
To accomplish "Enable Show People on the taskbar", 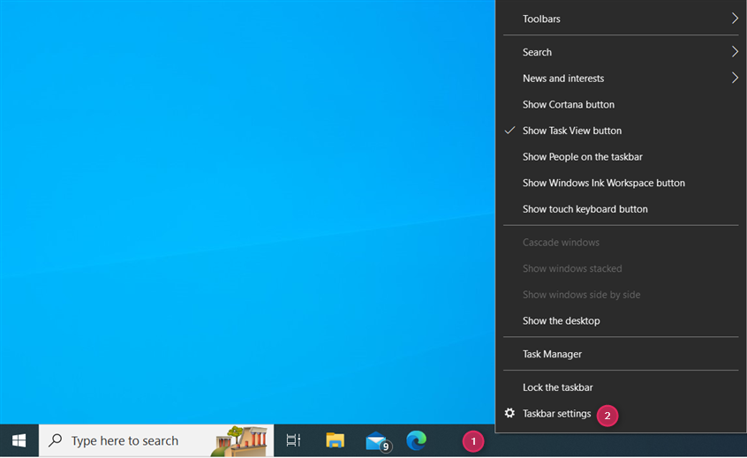I will 621,157.
